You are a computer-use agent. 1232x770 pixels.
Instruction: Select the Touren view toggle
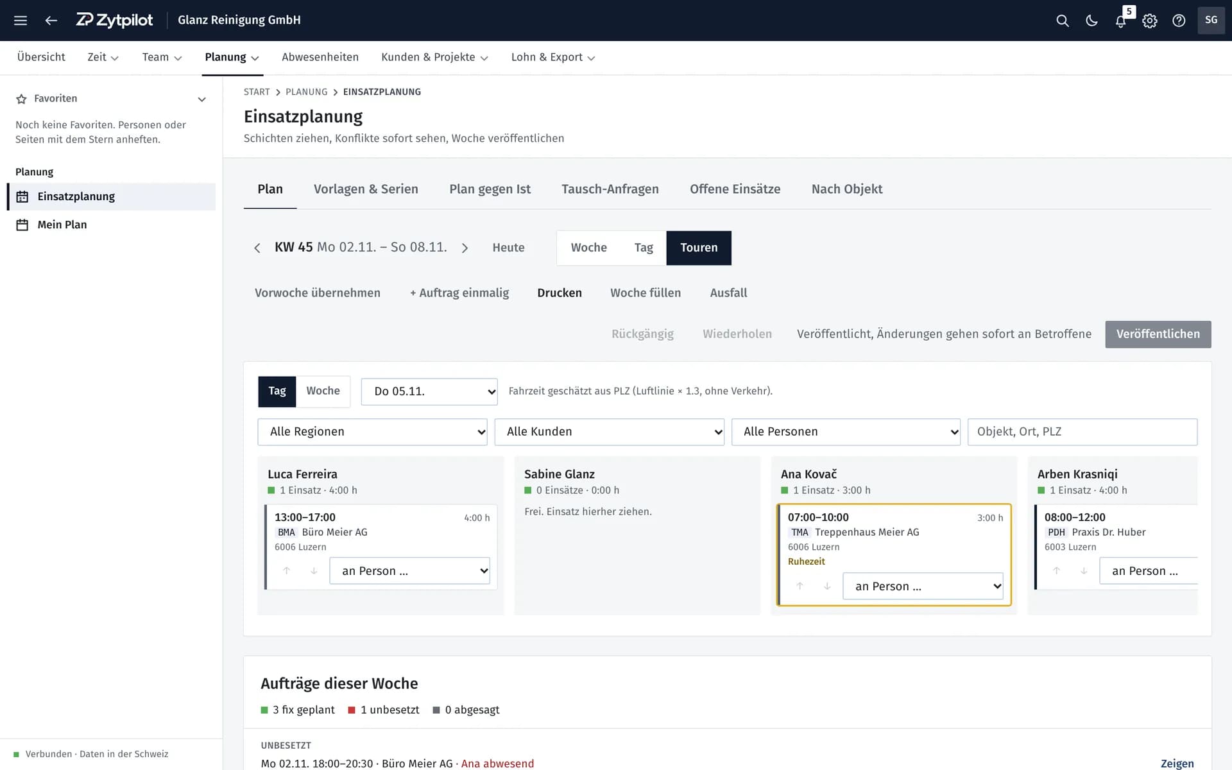(x=699, y=248)
